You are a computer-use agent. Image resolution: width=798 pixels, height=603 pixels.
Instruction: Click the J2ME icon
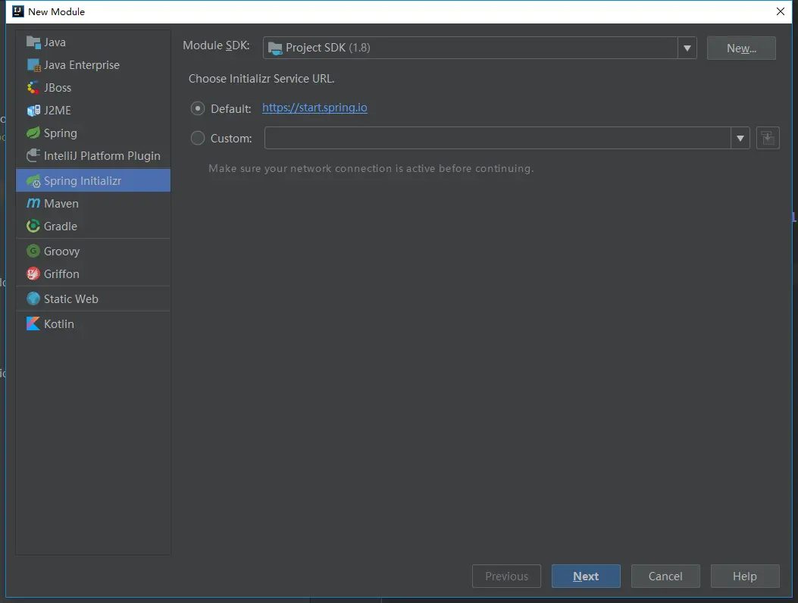click(33, 111)
